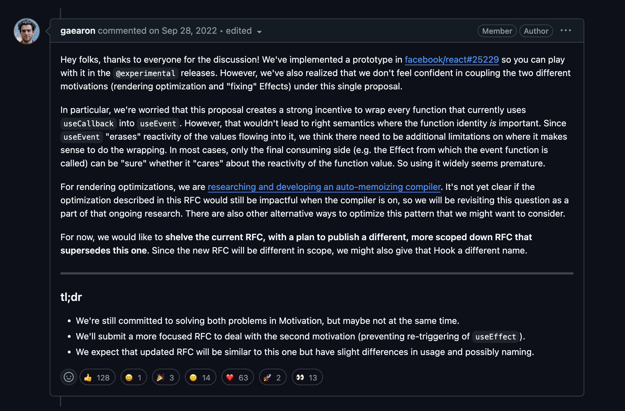Click the confused face reaction 14

pos(200,377)
